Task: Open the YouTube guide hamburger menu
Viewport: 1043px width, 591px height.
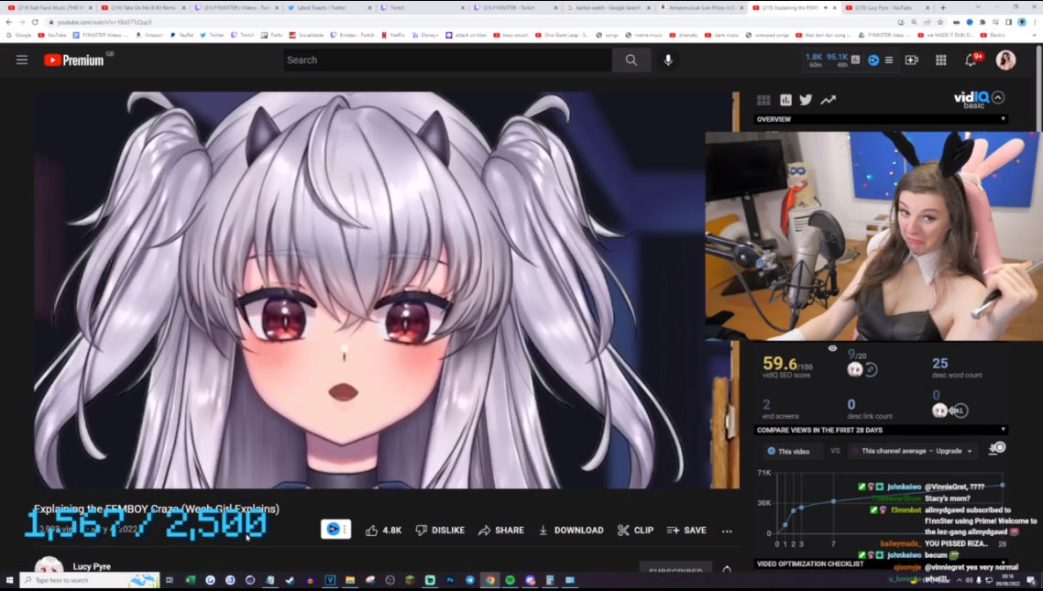Action: click(x=22, y=60)
